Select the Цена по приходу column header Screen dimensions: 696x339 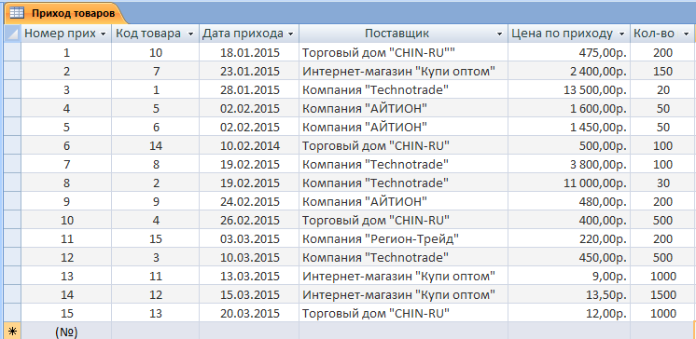click(x=568, y=34)
